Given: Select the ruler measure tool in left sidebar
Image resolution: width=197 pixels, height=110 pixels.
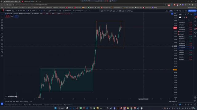Looking at the screenshot, I should pyautogui.click(x=2, y=37).
